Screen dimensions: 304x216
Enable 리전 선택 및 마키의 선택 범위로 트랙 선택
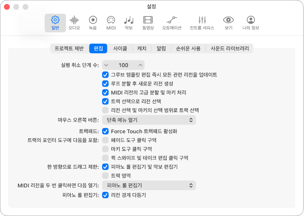(x=105, y=110)
